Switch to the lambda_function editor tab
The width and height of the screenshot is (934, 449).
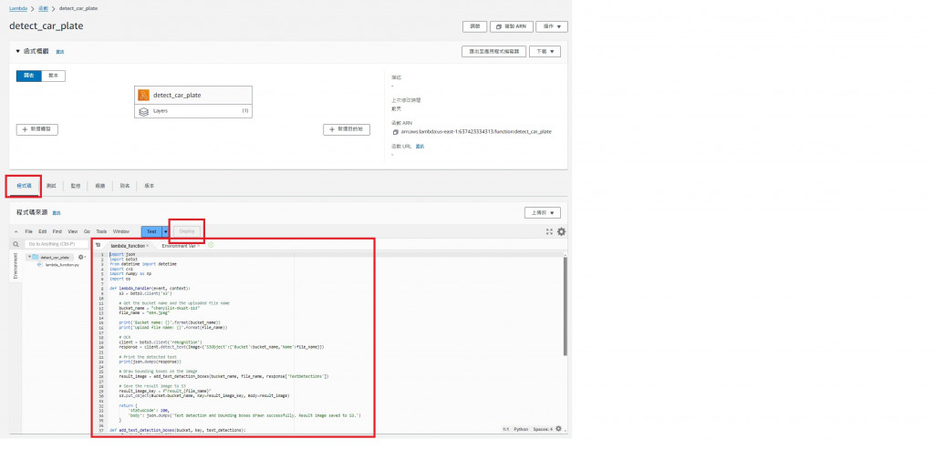point(128,246)
